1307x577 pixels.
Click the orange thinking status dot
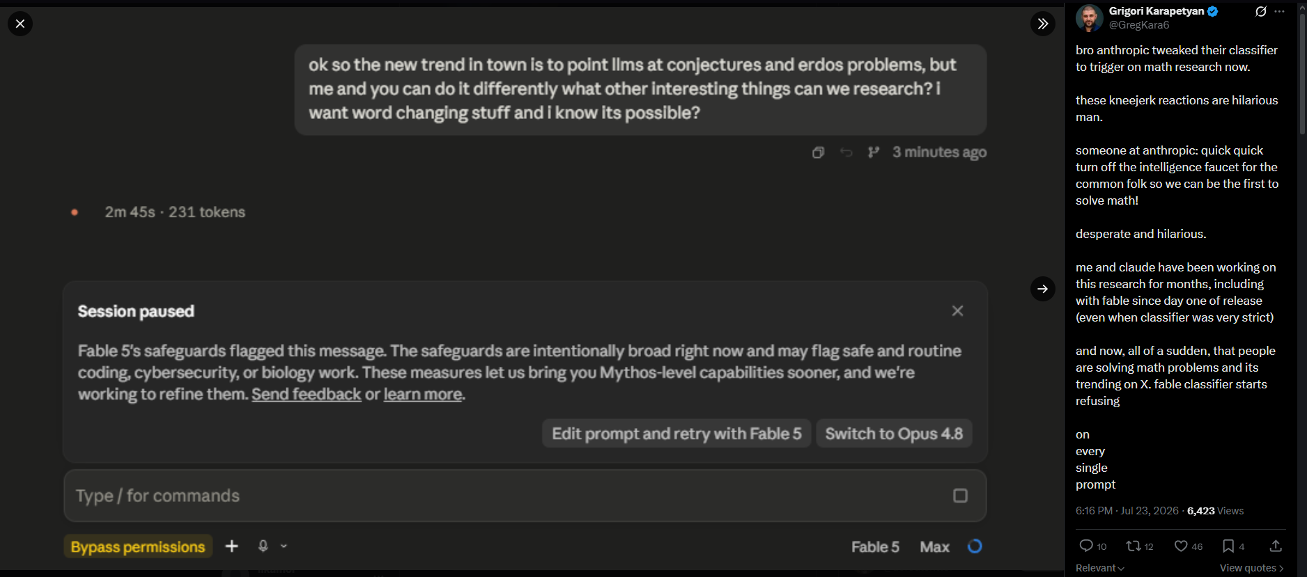click(x=75, y=212)
